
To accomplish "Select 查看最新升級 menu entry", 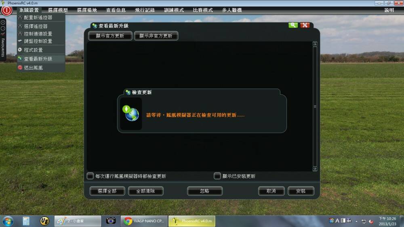I will (x=41, y=59).
